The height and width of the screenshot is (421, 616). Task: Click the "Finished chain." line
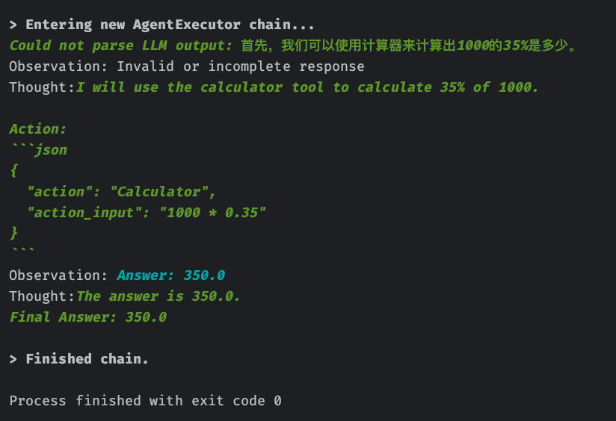point(87,359)
